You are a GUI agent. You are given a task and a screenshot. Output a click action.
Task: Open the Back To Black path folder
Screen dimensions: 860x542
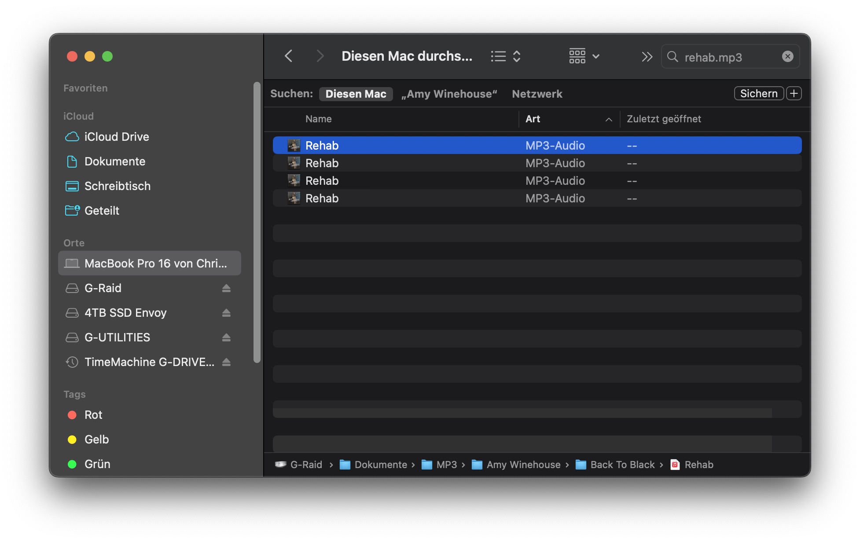(x=622, y=465)
